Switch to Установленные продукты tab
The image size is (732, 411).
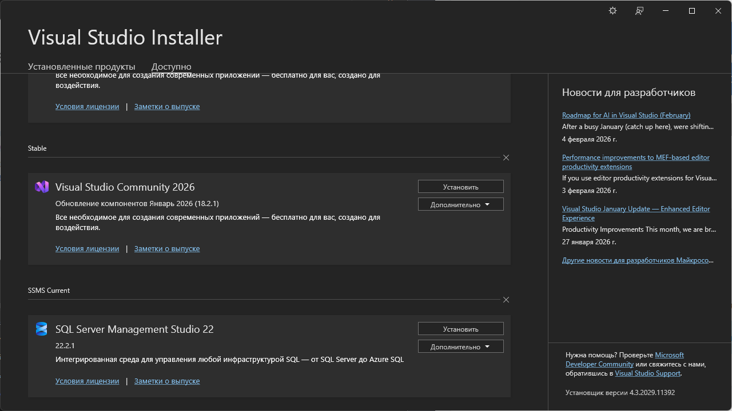click(x=82, y=67)
